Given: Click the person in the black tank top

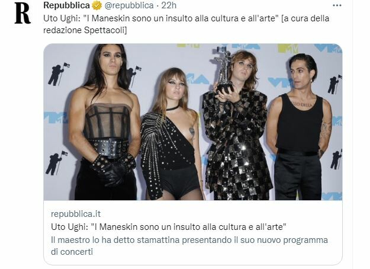Looking at the screenshot, I should 299,127.
